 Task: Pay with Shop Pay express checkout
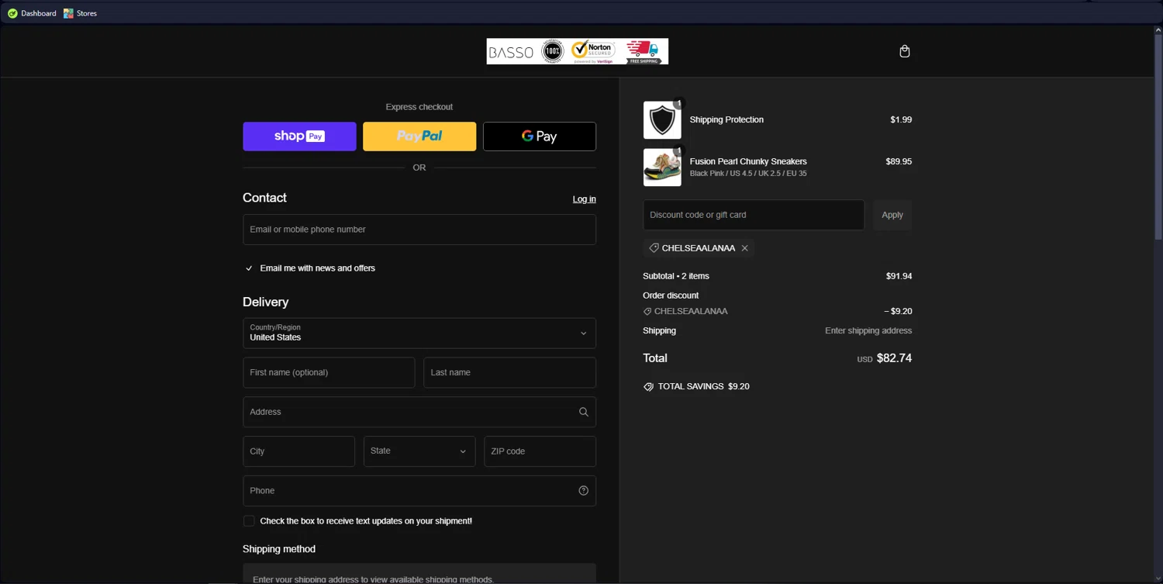[x=299, y=136]
